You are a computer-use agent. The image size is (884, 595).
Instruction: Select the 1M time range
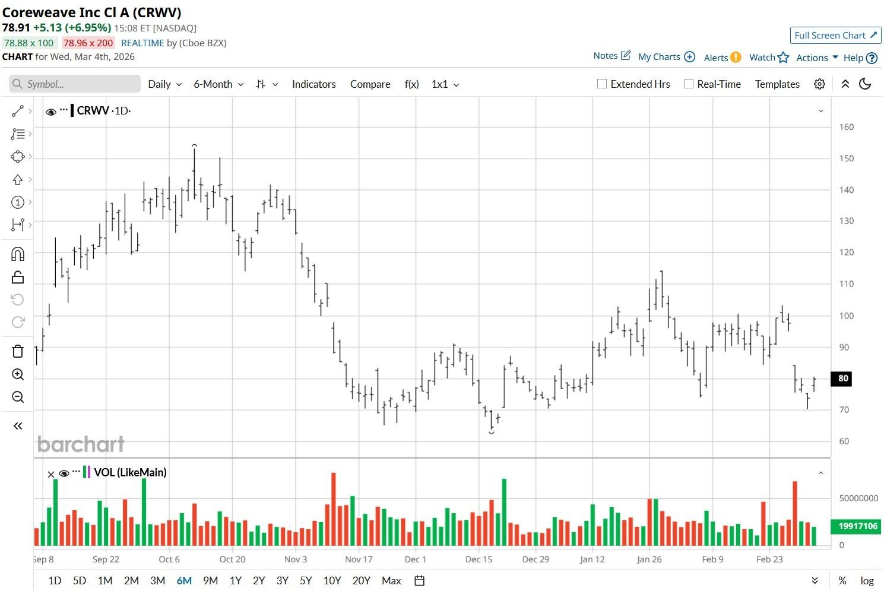(x=105, y=581)
